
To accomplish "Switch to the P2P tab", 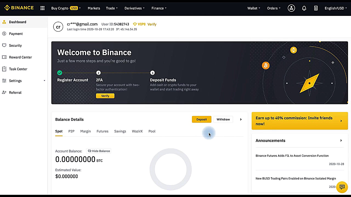I will 71,131.
